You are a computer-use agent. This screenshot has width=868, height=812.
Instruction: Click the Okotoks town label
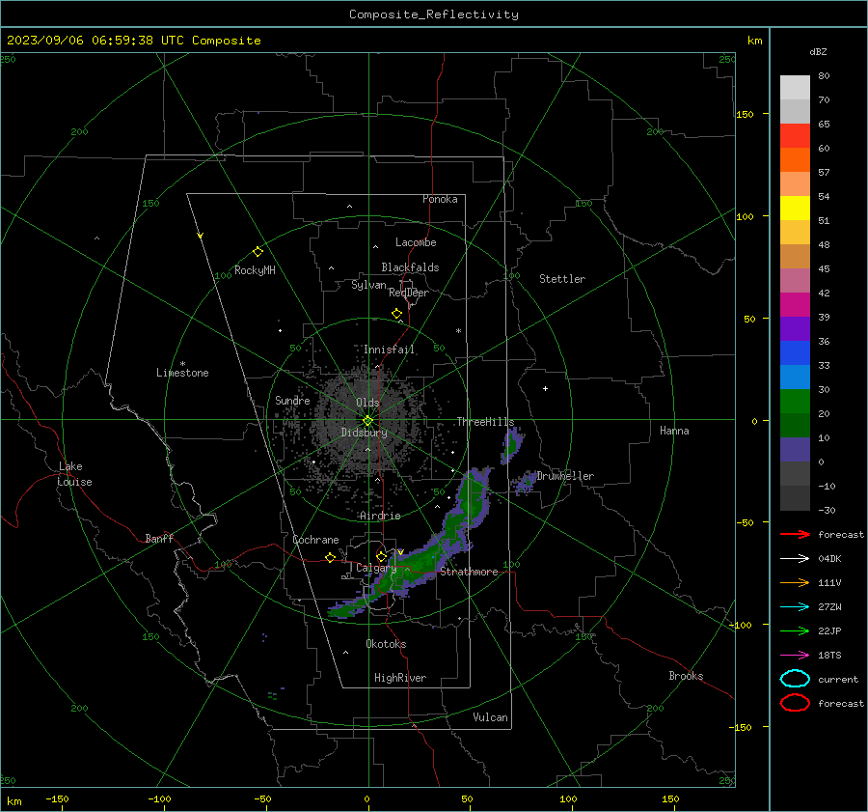[387, 644]
